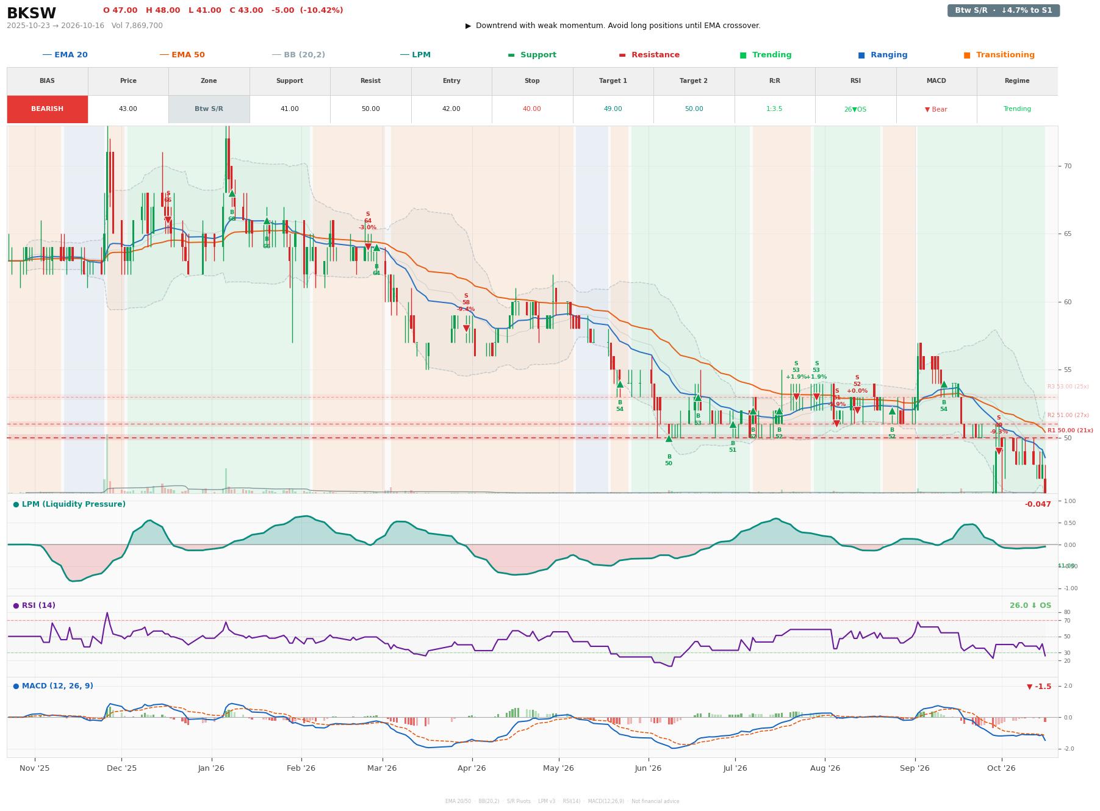The width and height of the screenshot is (1100, 811).
Task: Select the Regime column header
Action: point(1017,81)
